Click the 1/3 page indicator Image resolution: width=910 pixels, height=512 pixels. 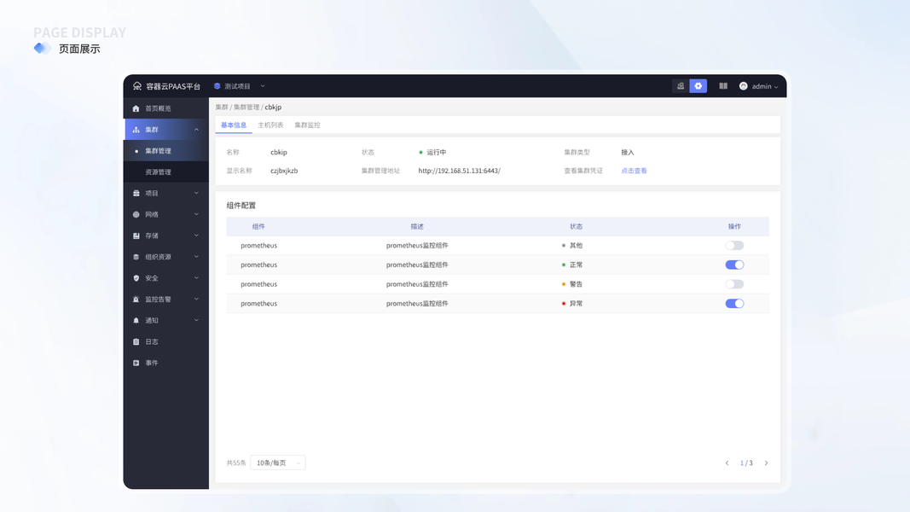pos(746,463)
